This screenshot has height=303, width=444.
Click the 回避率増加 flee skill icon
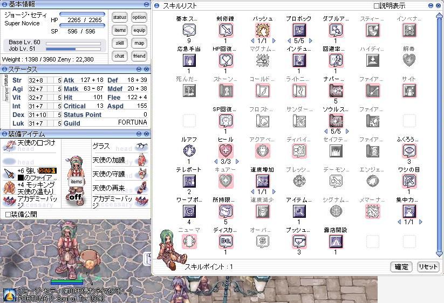tap(336, 60)
